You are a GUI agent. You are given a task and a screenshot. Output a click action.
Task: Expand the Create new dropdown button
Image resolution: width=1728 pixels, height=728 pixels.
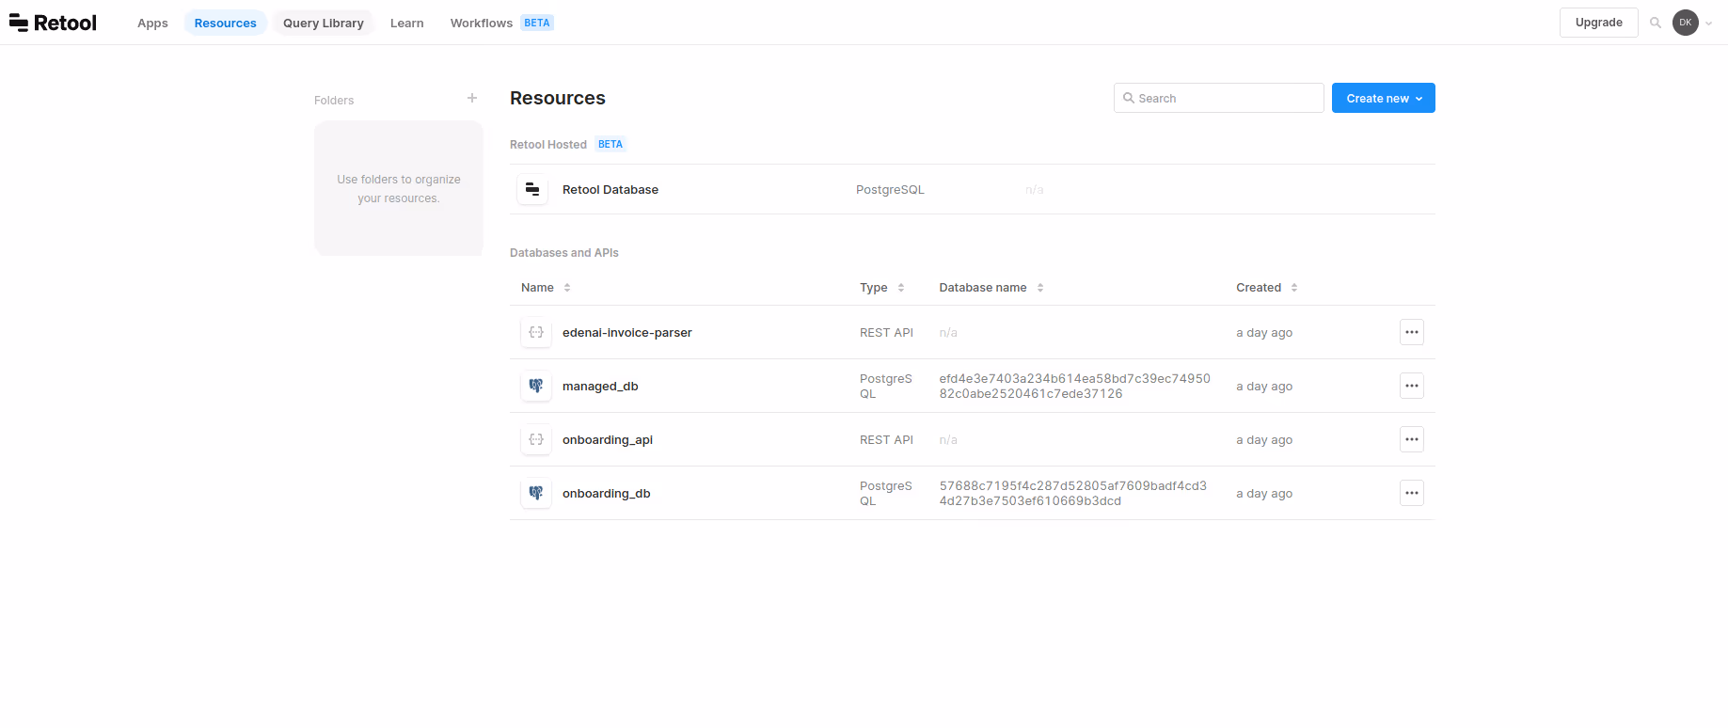(x=1384, y=98)
